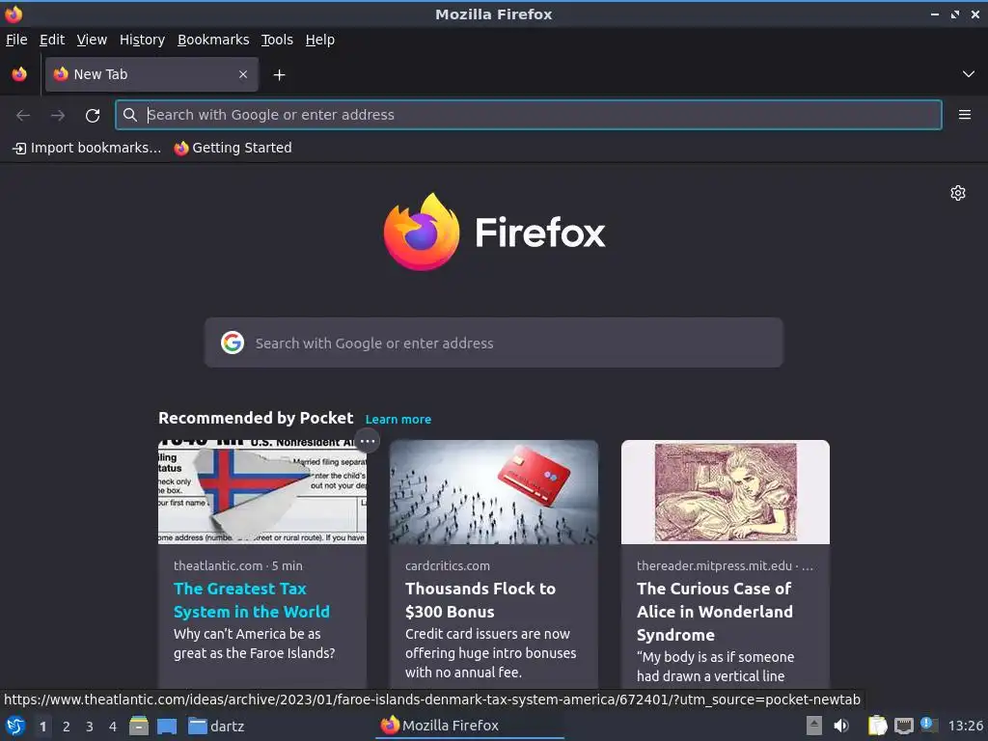Open the volume speaker tray icon
Screen dimensions: 988x741
(841, 726)
